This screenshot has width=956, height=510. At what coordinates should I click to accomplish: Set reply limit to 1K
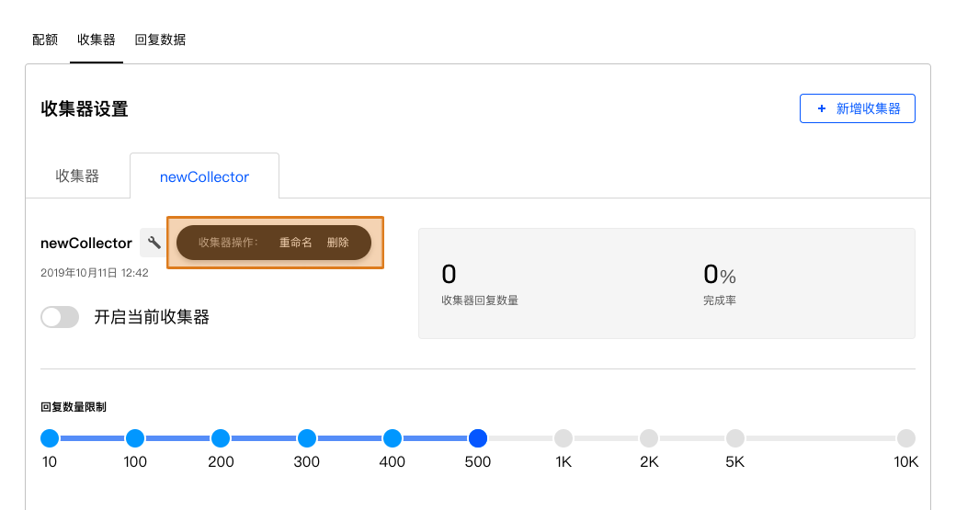coord(563,438)
